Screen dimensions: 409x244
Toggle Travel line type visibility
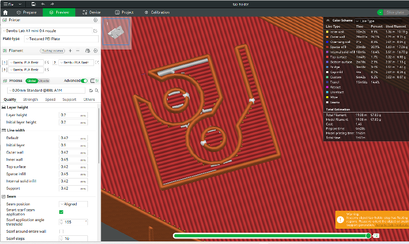[x=327, y=82]
